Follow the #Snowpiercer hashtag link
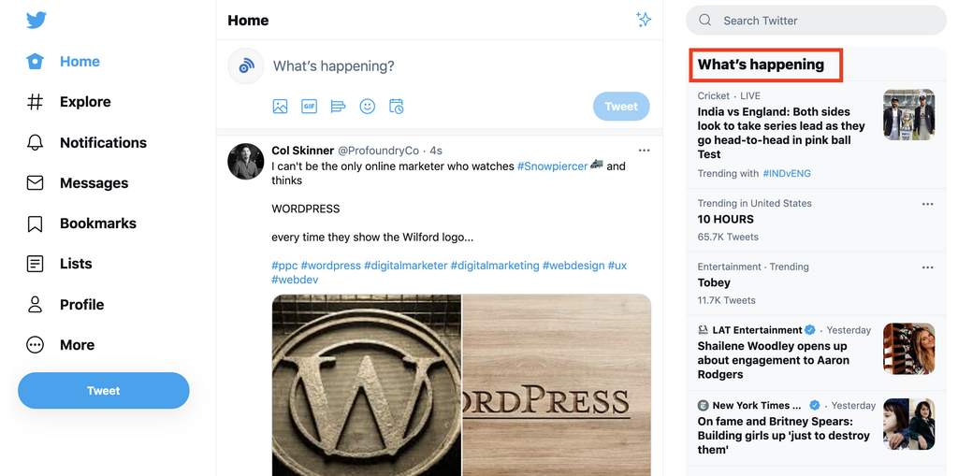The width and height of the screenshot is (958, 476). pos(552,166)
